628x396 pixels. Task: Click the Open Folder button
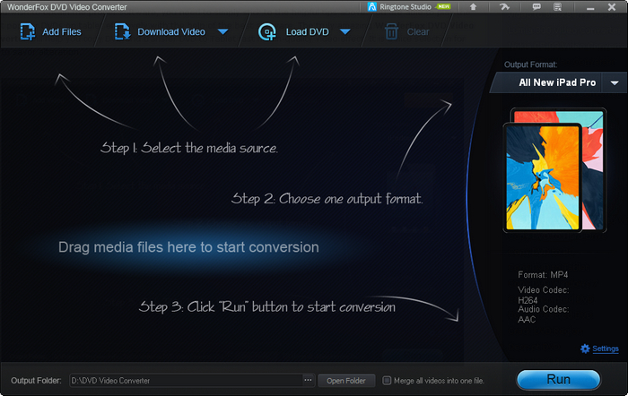click(346, 381)
